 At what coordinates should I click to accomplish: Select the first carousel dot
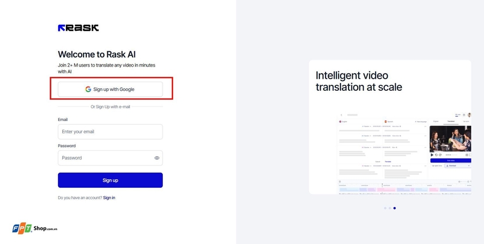tap(385, 208)
